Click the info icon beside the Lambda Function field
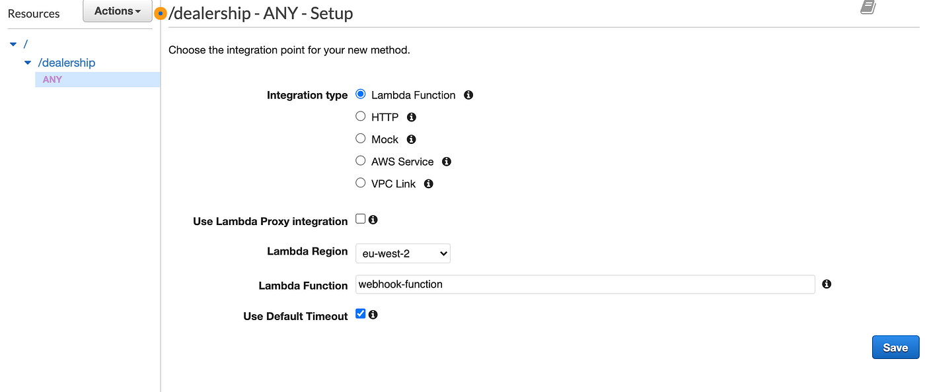 tap(827, 284)
